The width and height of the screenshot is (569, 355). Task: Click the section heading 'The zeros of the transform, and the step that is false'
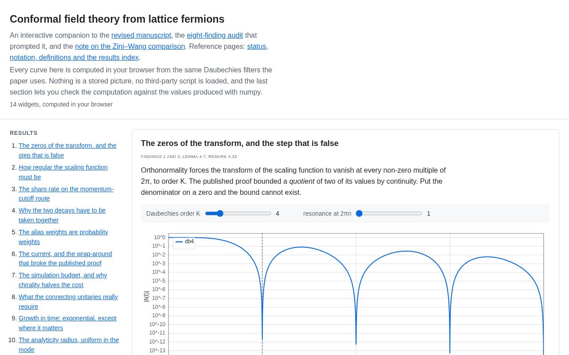(x=240, y=143)
